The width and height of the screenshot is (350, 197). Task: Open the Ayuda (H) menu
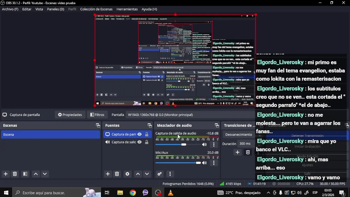click(x=149, y=9)
